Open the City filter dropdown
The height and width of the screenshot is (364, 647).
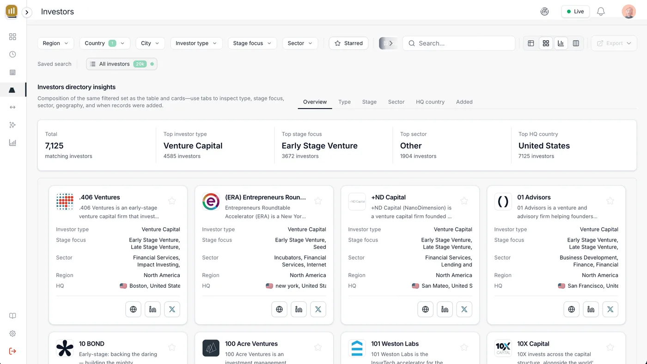pyautogui.click(x=150, y=43)
